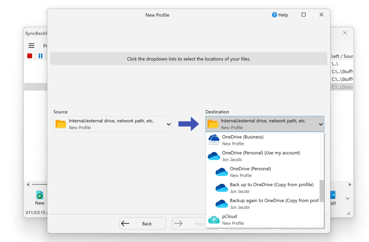Image resolution: width=369 pixels, height=242 pixels.
Task: Collapse the Destination dropdown list
Action: pos(320,124)
